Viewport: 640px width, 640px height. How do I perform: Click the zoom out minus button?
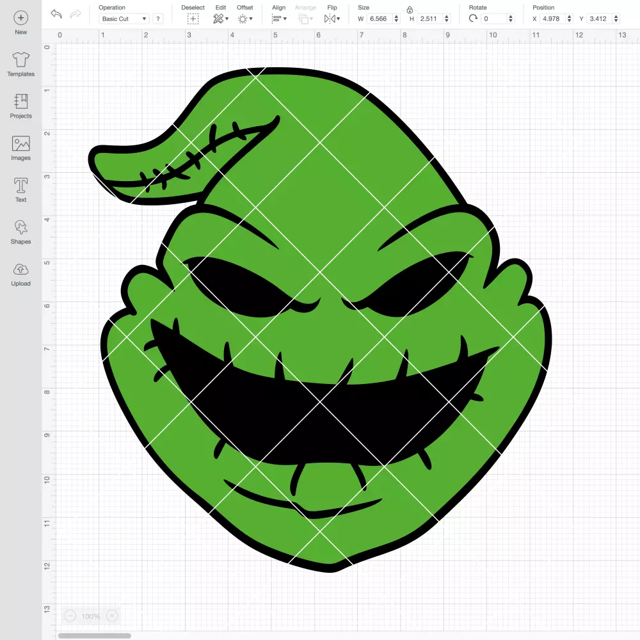70,616
